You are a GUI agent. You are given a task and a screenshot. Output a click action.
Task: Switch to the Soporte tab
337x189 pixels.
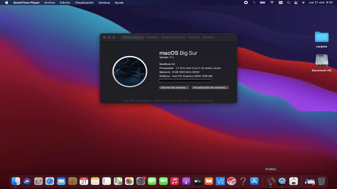(194, 37)
